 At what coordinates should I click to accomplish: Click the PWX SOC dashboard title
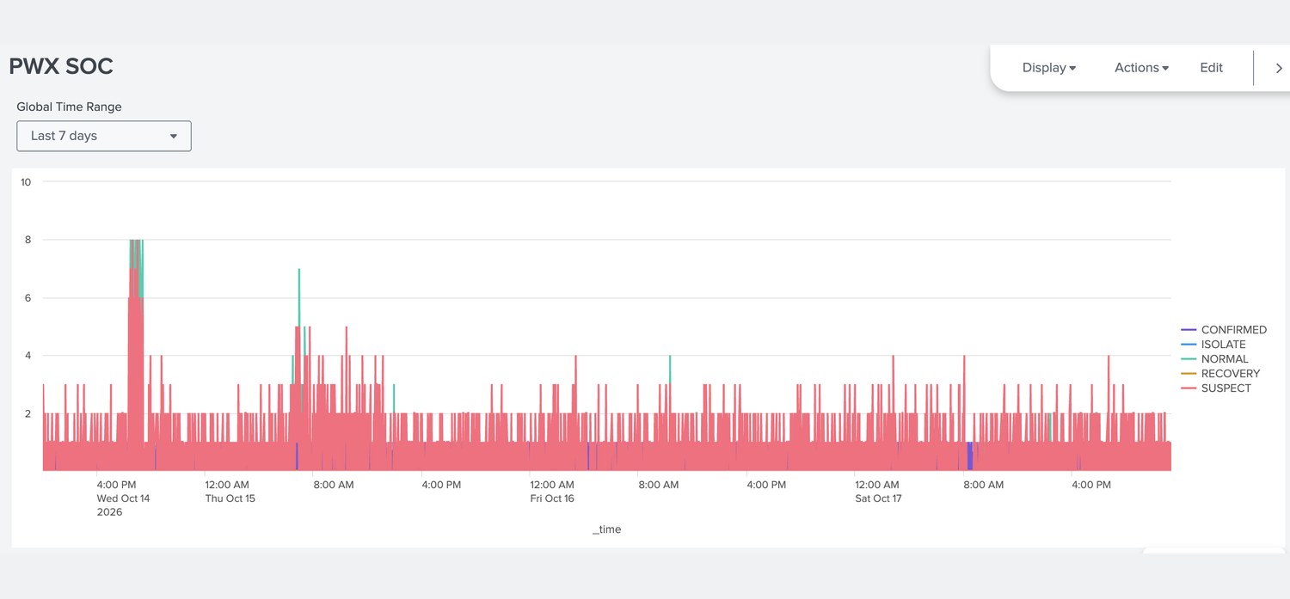[61, 66]
